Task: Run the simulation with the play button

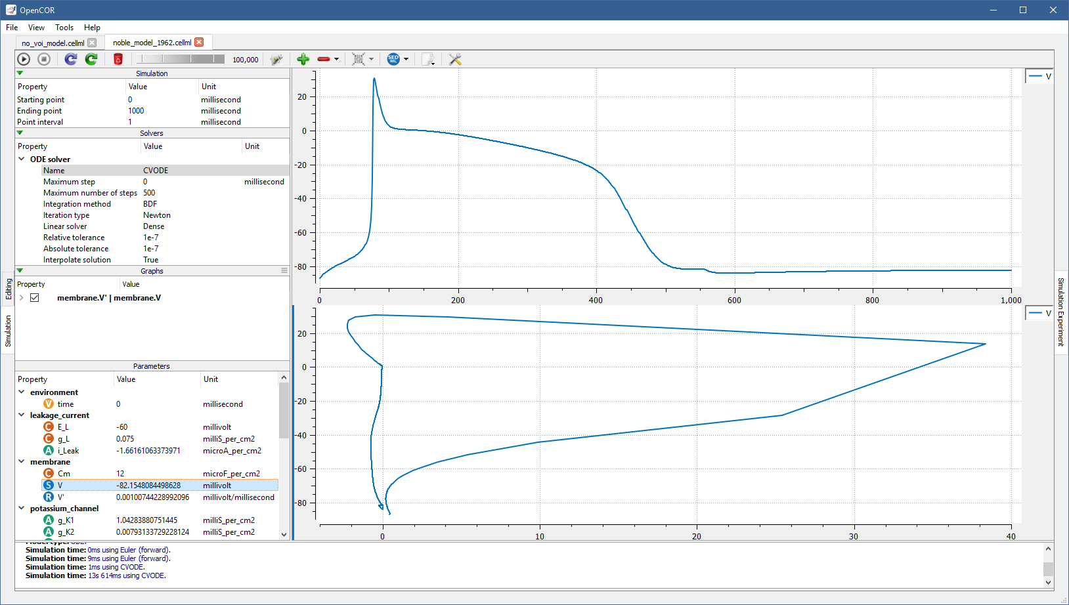Action: click(24, 59)
